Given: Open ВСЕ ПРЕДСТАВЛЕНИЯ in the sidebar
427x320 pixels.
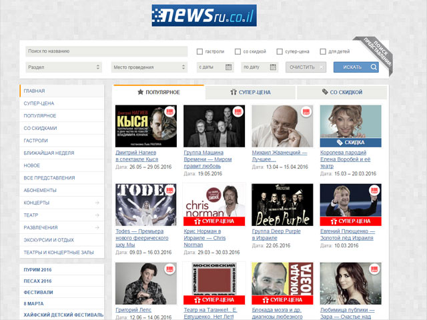Looking at the screenshot, I should pyautogui.click(x=62, y=178).
